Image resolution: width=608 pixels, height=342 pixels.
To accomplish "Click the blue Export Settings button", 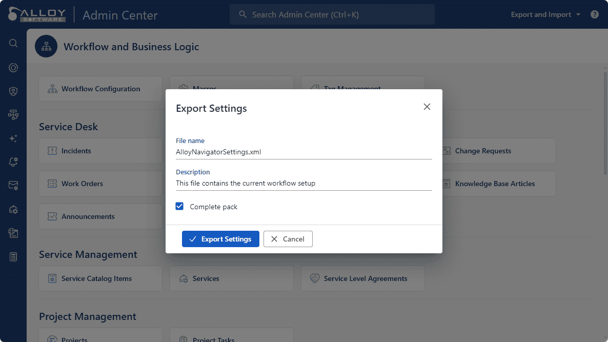I will click(220, 239).
